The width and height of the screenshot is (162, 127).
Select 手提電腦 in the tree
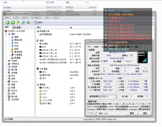[17, 55]
